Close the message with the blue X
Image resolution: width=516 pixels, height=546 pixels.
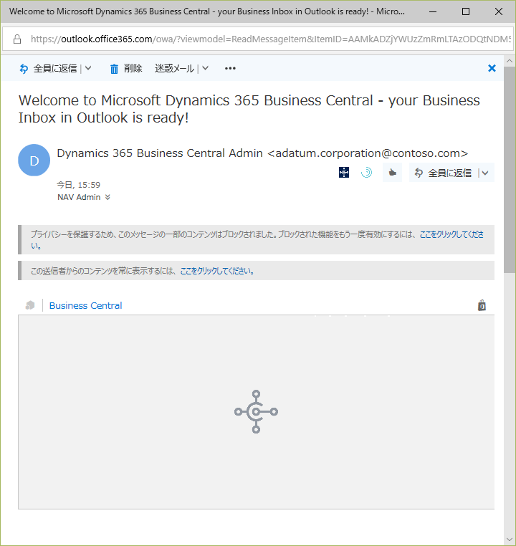492,68
